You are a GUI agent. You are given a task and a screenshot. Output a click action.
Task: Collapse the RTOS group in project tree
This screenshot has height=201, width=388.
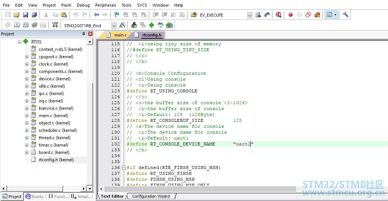point(19,42)
